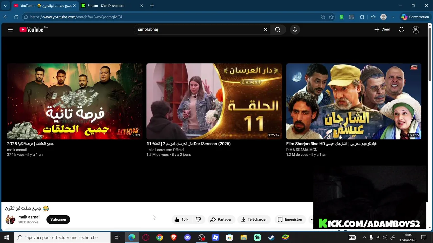Open Steam from the taskbar
Screen dimensions: 433x243
click(271, 237)
